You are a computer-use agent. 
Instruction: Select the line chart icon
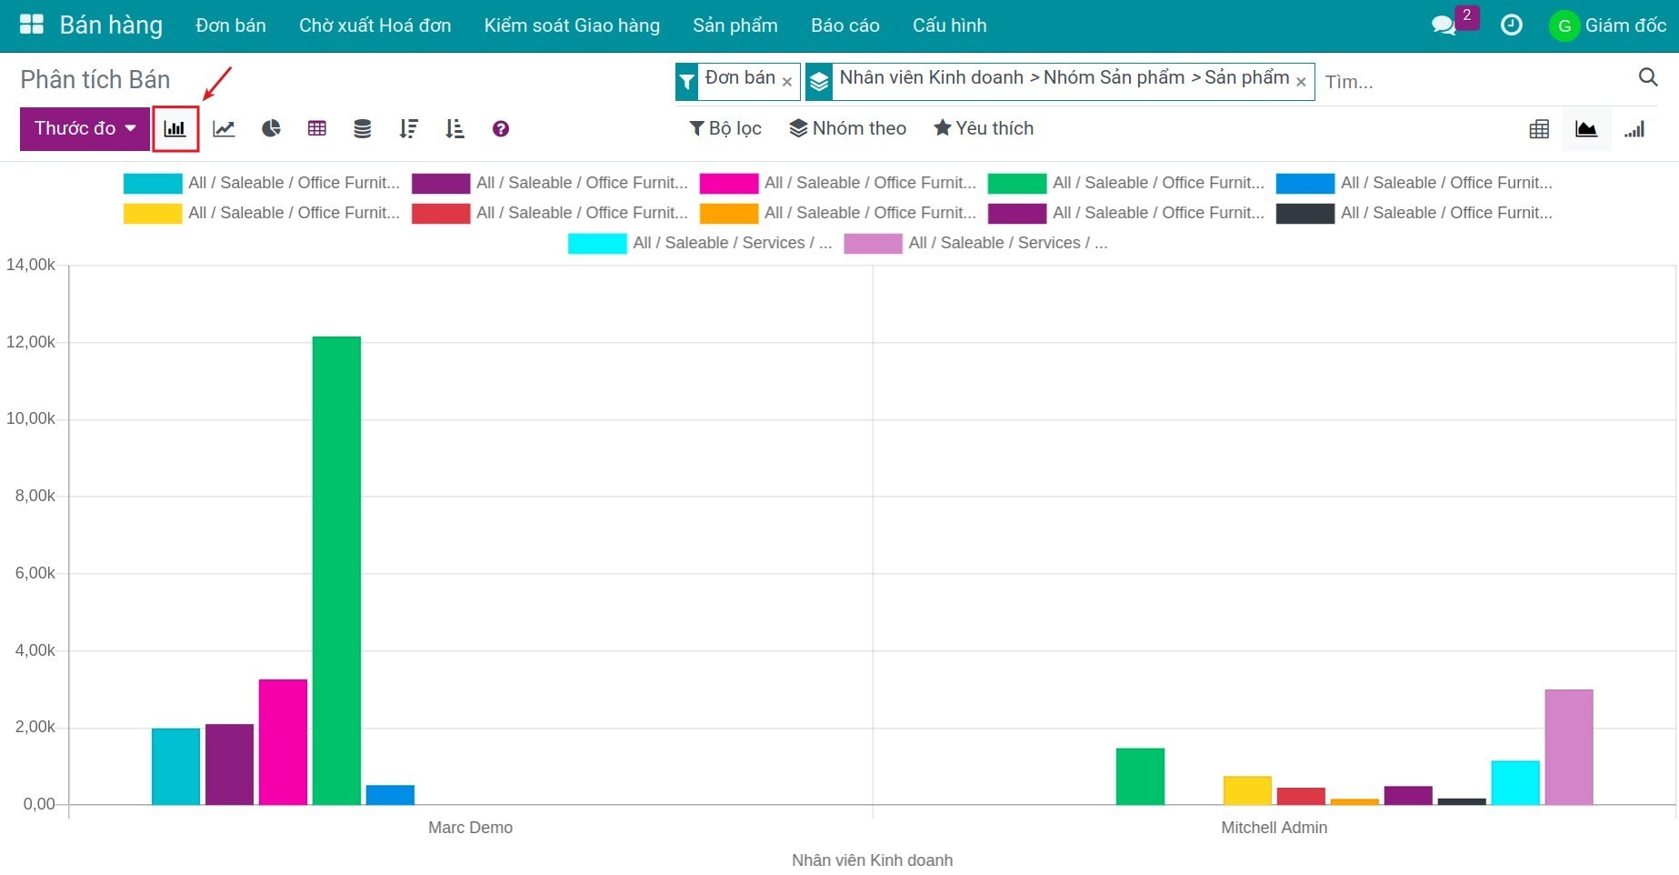coord(224,129)
